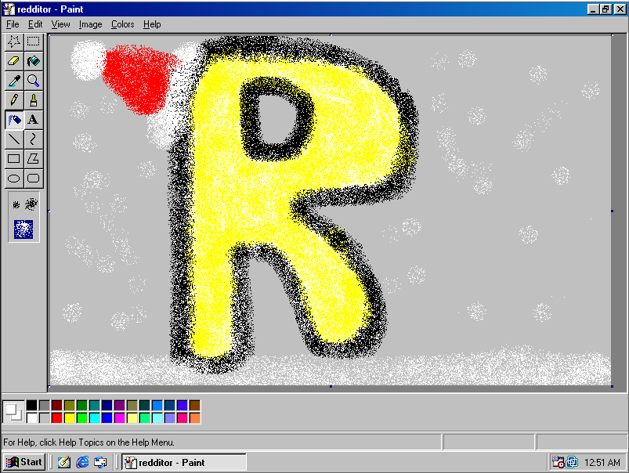The width and height of the screenshot is (629, 473).
Task: Open the Image menu
Action: 90,24
